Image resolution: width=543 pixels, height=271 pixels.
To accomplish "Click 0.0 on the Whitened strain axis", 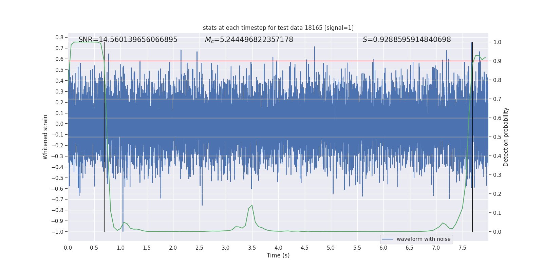I will [59, 124].
